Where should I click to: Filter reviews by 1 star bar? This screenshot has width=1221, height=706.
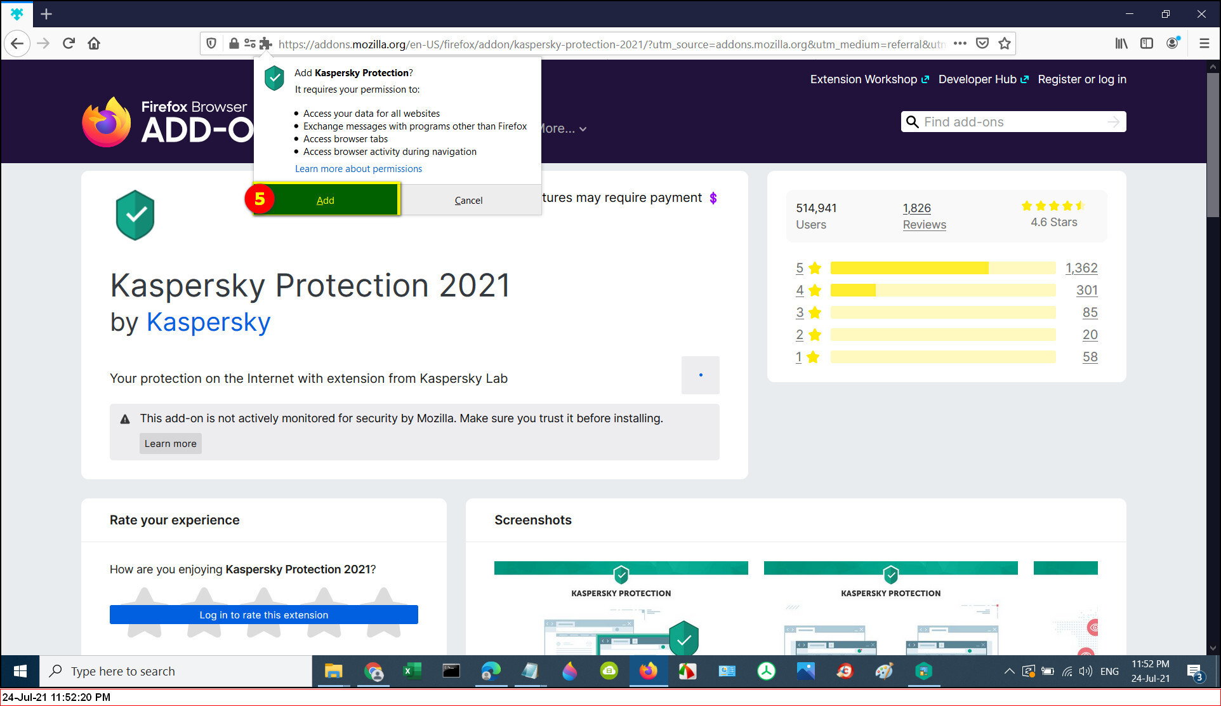942,357
